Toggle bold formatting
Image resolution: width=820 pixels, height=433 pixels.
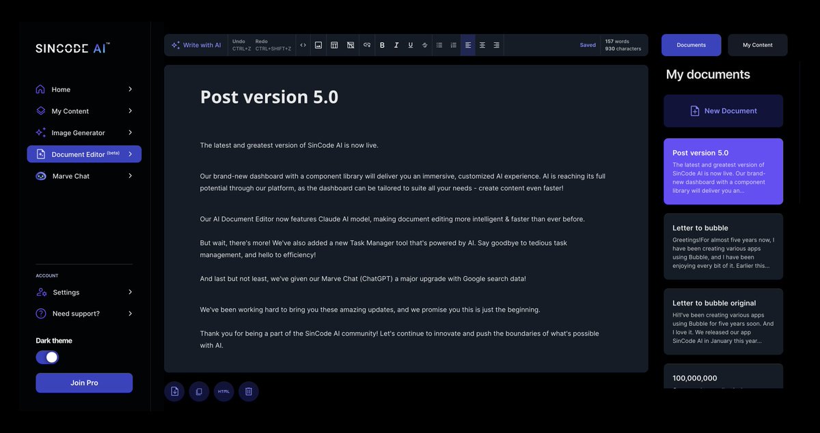click(x=382, y=45)
